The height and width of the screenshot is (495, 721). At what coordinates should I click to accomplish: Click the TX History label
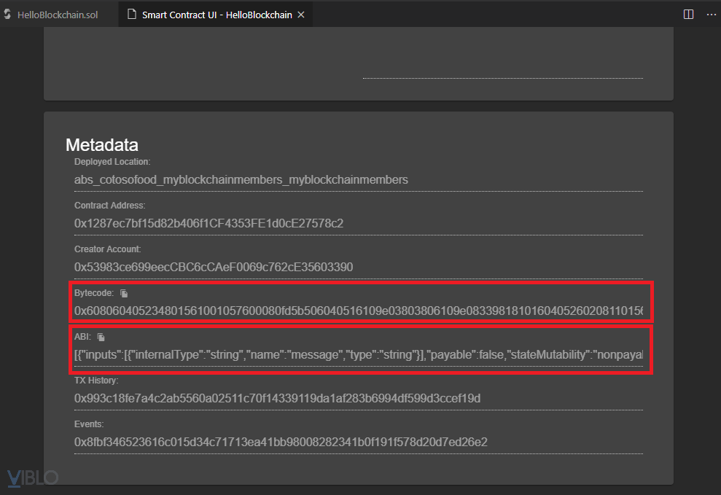point(96,380)
